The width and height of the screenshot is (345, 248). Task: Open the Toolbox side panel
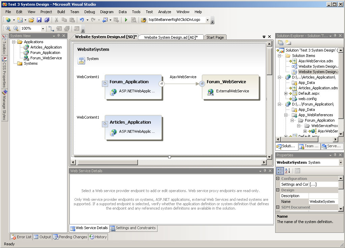4,45
